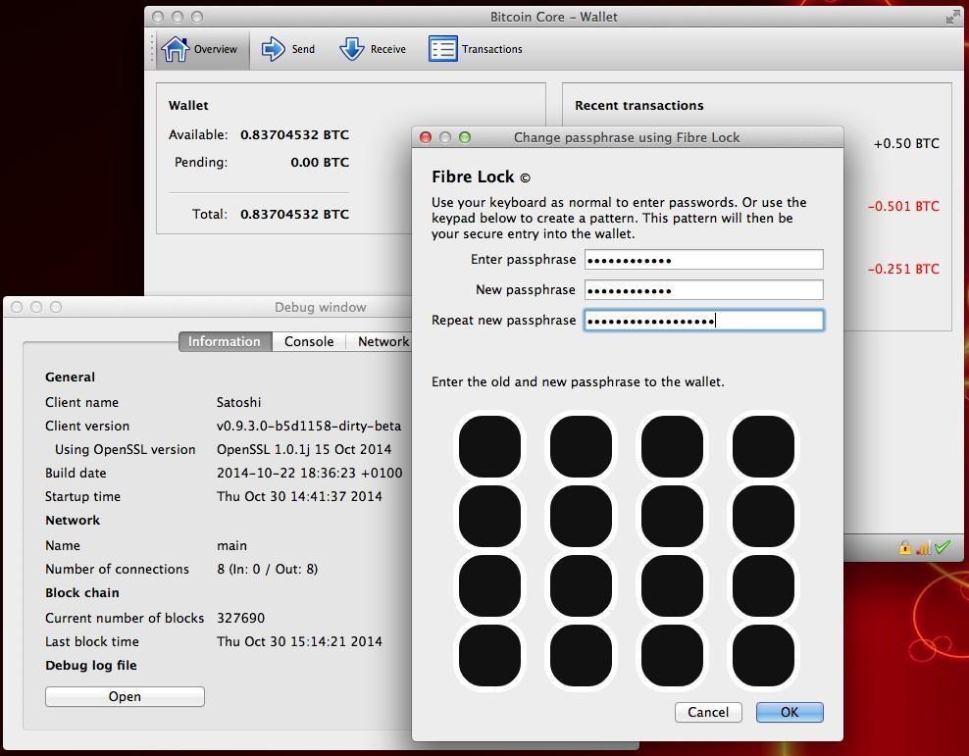Toggle fullscreen arrows in Bitcoin Core window
This screenshot has width=969, height=756.
pos(953,18)
